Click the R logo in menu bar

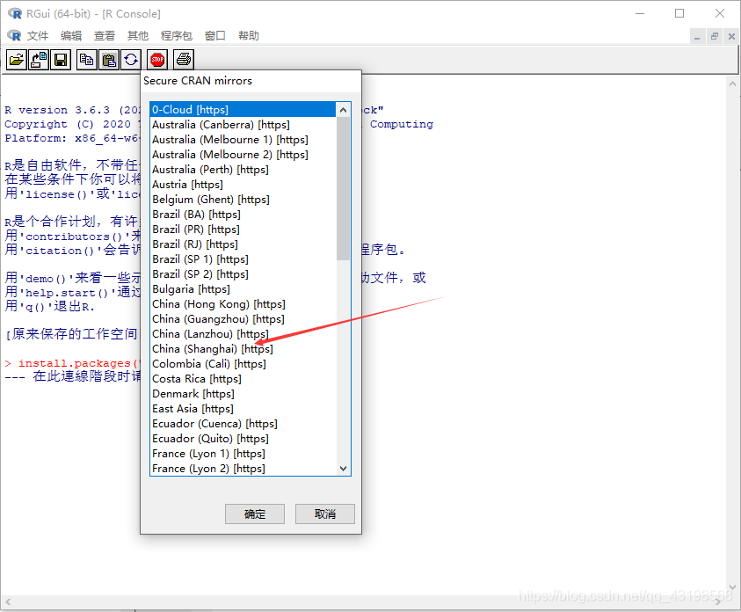(x=14, y=35)
